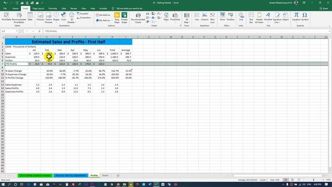Image resolution: width=332 pixels, height=187 pixels.
Task: Open the Maps chart dropdown
Action: [x=166, y=17]
